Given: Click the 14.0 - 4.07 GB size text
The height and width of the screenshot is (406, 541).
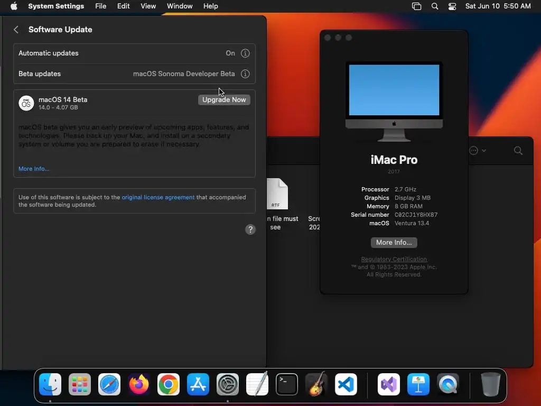Looking at the screenshot, I should [58, 107].
